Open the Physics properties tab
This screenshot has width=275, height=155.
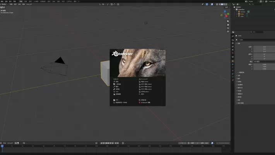pyautogui.click(x=233, y=71)
